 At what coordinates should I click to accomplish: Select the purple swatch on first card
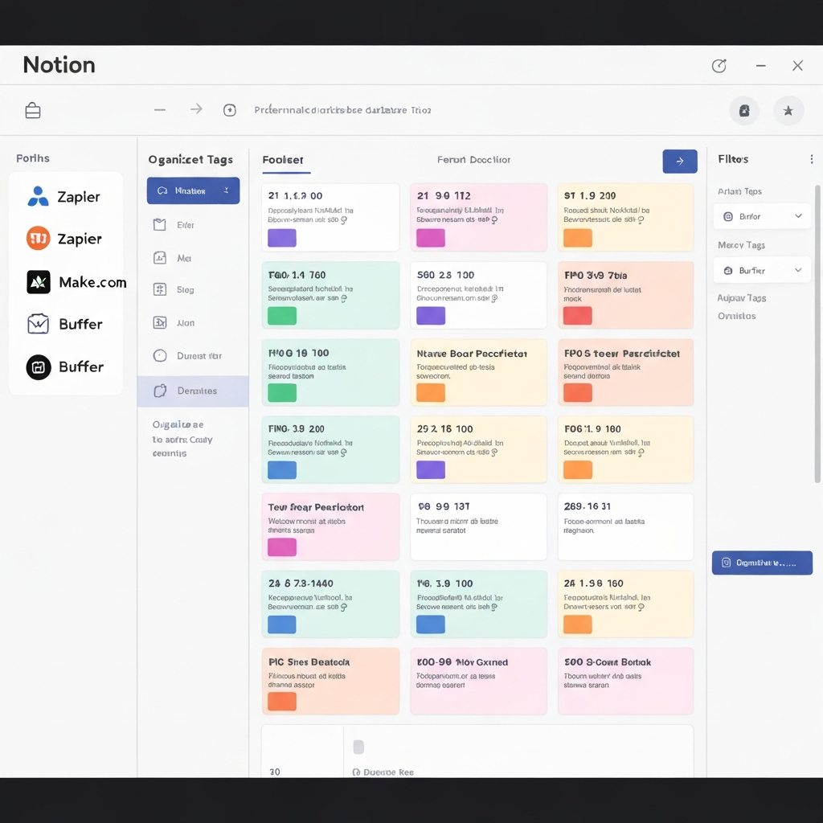[x=281, y=237]
